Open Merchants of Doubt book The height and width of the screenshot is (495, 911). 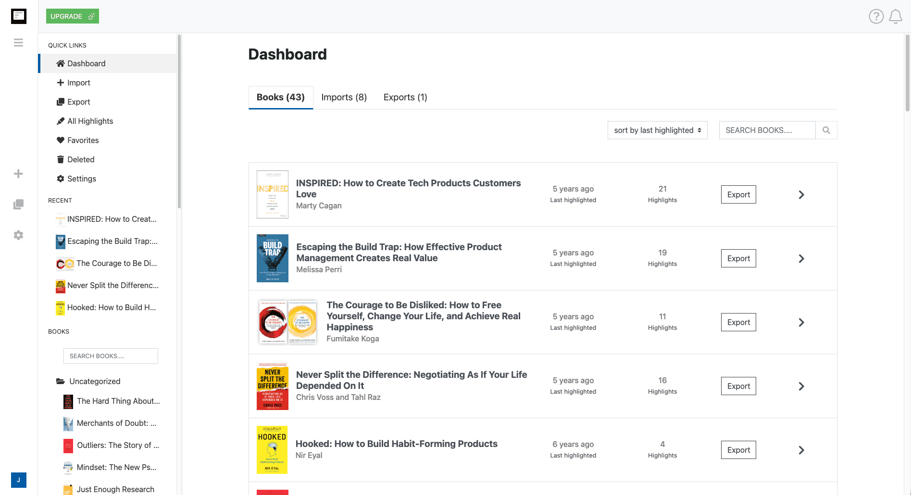pos(110,423)
